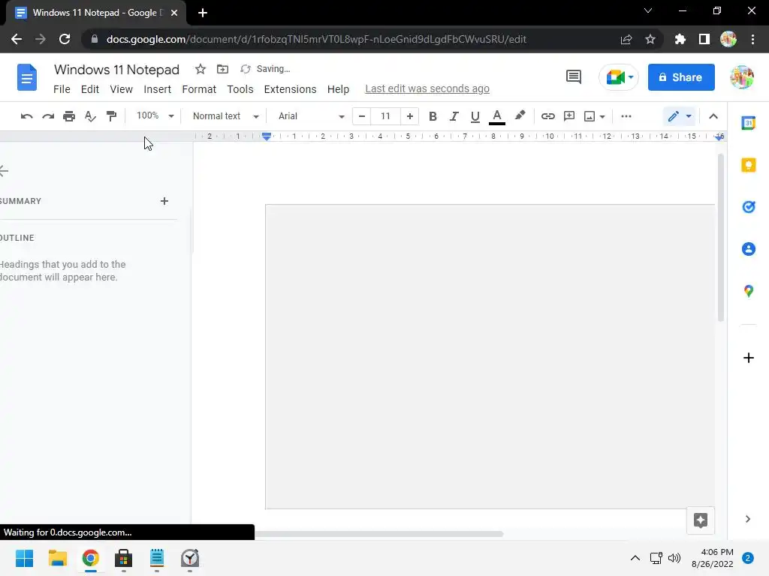Image resolution: width=769 pixels, height=576 pixels.
Task: Open the Help menu
Action: coord(338,89)
